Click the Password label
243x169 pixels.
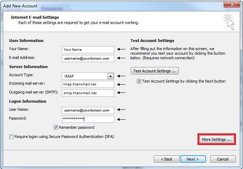click(x=18, y=118)
